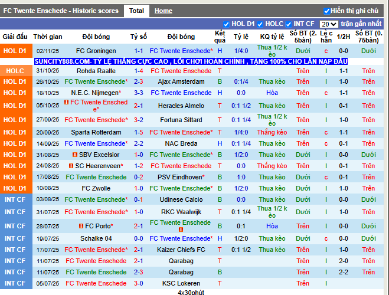389x295 pixels.
Task: Click HOL D1 league cell on 02/11/25 row
Action: [16, 51]
